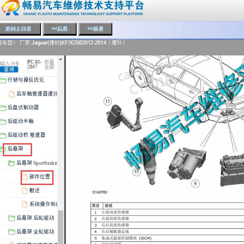Open 系统操作和 document
Screen dimensions: 244x244
coord(43,204)
